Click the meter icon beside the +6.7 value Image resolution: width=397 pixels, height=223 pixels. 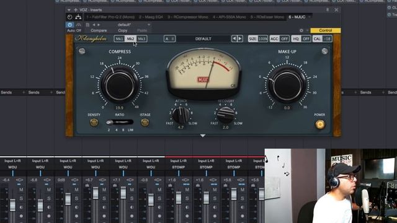87,185
